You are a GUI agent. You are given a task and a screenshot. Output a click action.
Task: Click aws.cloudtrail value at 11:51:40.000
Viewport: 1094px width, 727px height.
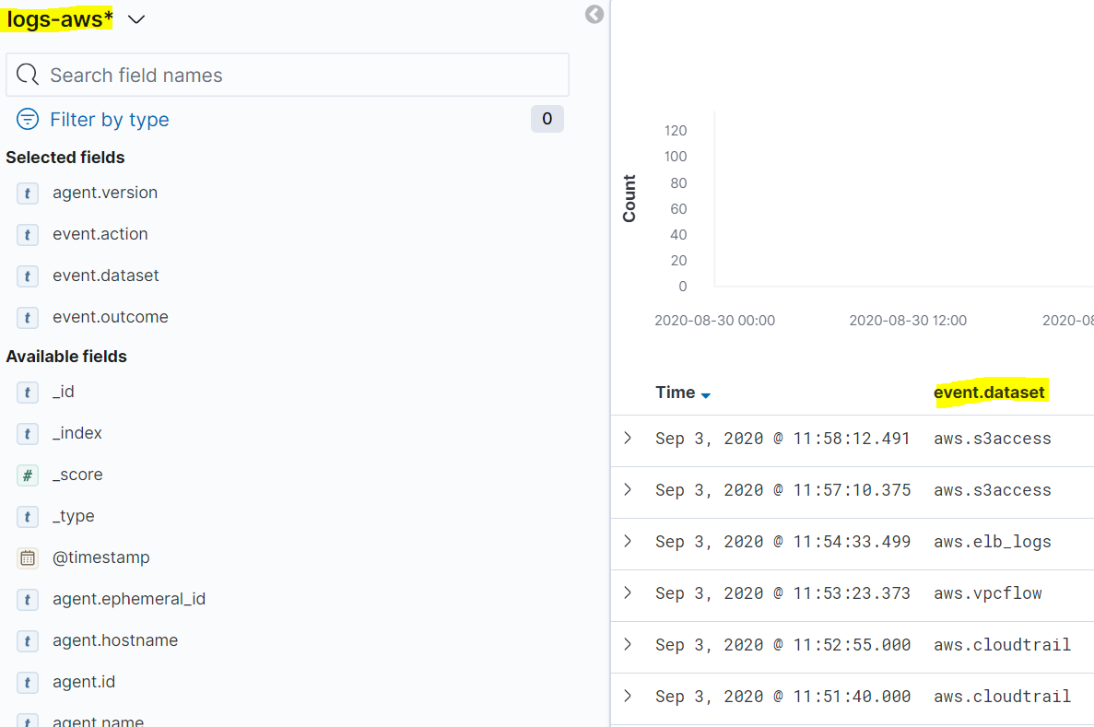click(x=1002, y=697)
